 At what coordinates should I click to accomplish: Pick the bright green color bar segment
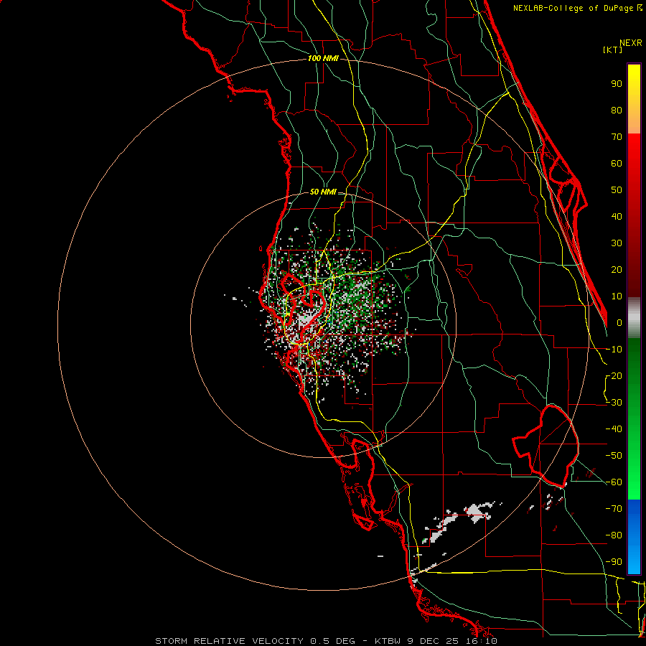[x=634, y=486]
